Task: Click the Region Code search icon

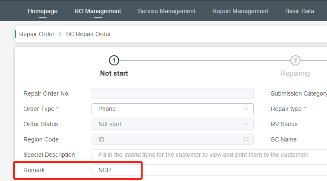Action: pyautogui.click(x=246, y=139)
